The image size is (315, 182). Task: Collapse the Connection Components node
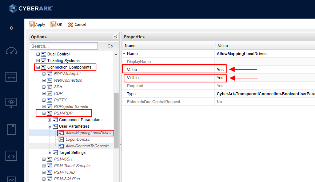38,67
